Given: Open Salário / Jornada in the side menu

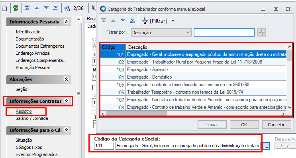Looking at the screenshot, I should tap(32, 118).
